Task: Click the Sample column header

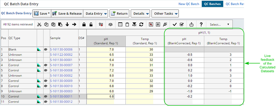Action: (x=64, y=38)
